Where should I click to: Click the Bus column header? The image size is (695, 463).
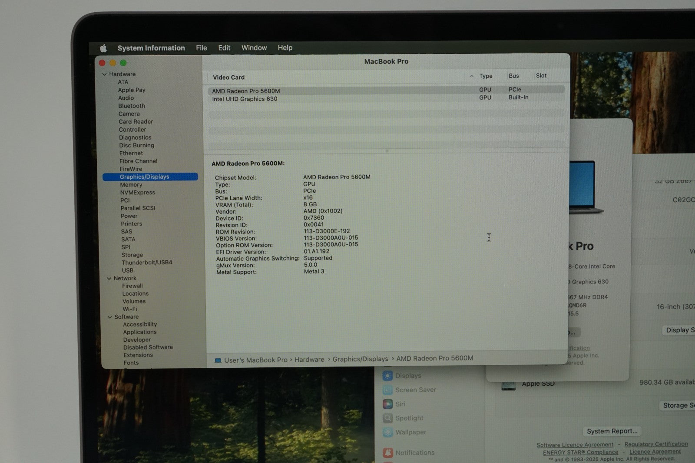pyautogui.click(x=514, y=76)
